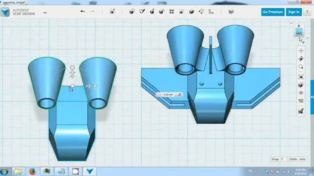Open the Windows Start menu

(4, 172)
